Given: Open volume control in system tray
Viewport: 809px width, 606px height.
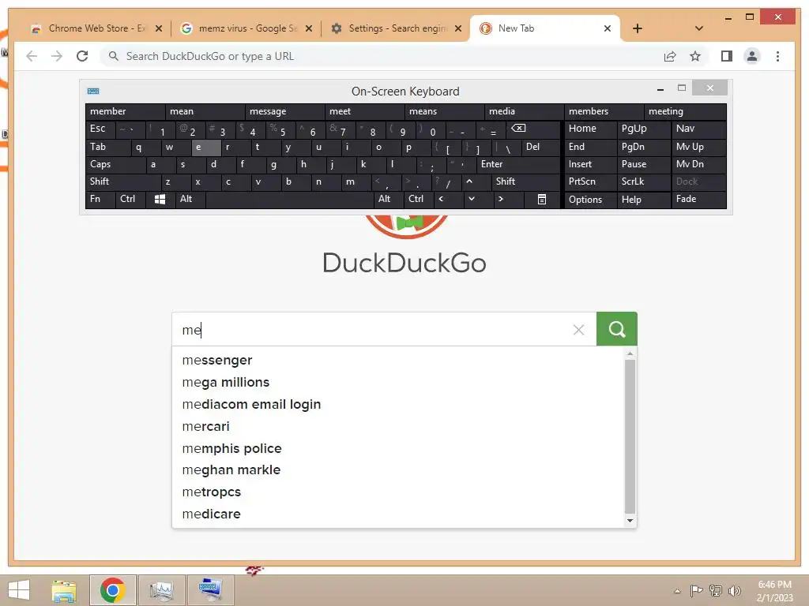Looking at the screenshot, I should pos(734,590).
